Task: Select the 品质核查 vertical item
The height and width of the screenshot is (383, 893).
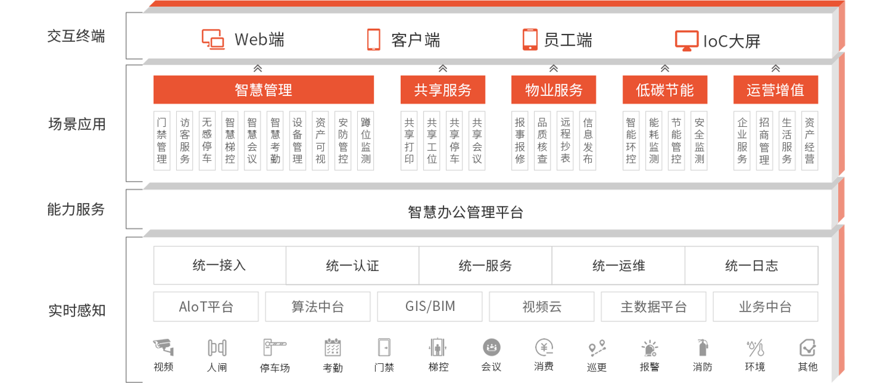Action: pos(543,140)
